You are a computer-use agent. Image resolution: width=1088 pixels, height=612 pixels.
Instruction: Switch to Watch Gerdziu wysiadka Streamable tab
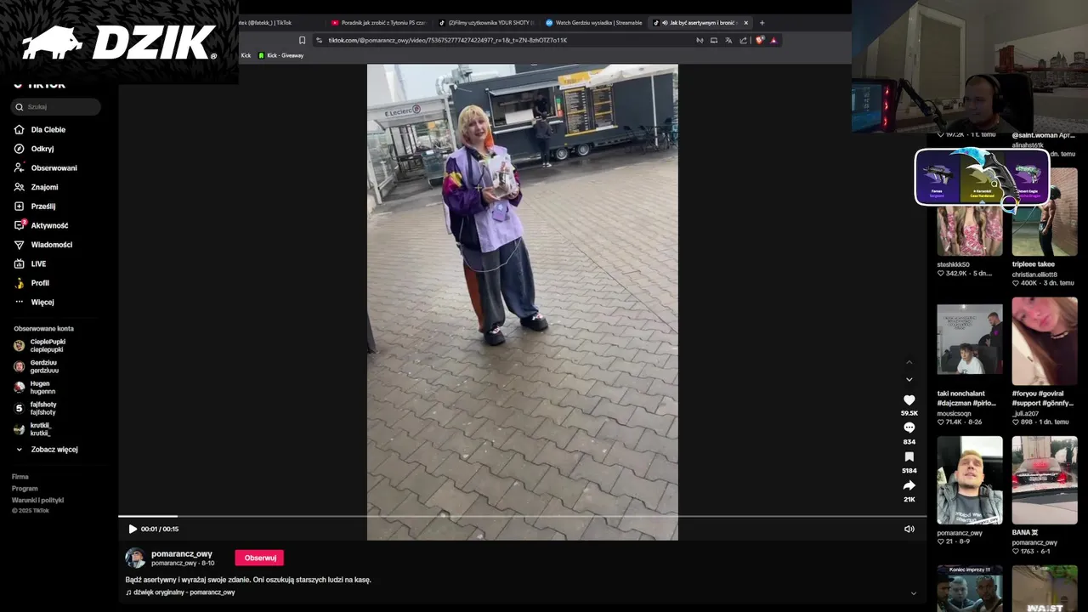(593, 23)
